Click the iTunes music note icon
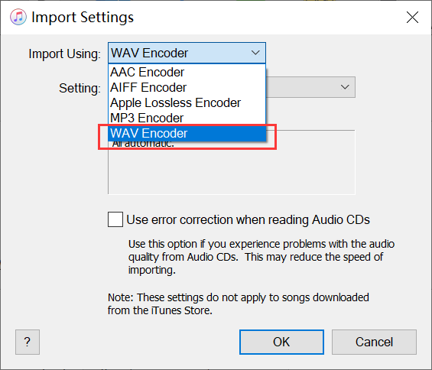 pos(18,17)
